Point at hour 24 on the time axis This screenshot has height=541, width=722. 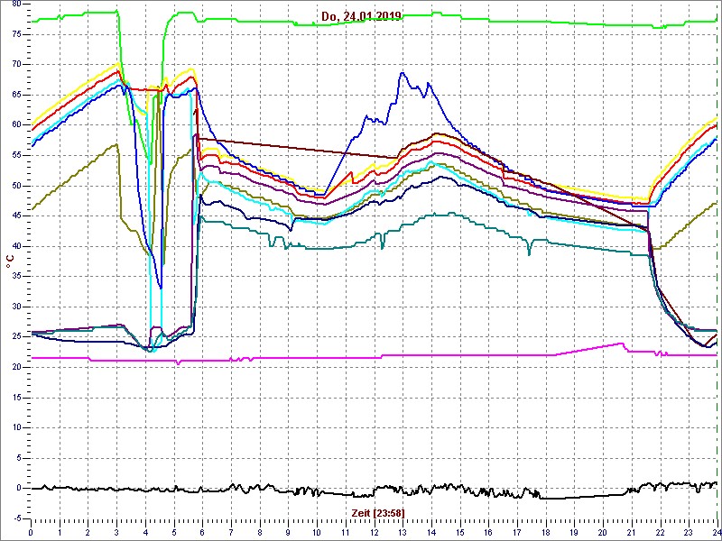tap(716, 532)
